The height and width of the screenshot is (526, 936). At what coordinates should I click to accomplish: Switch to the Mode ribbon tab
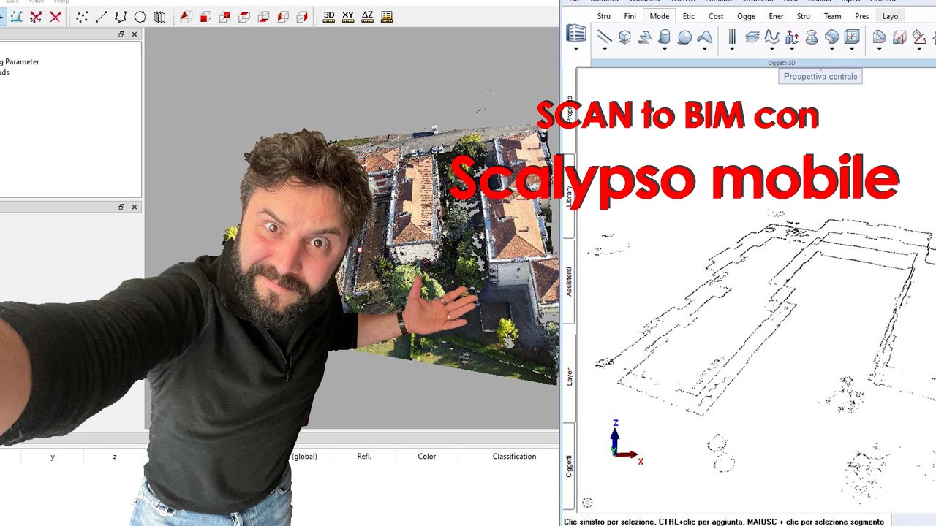pyautogui.click(x=660, y=16)
